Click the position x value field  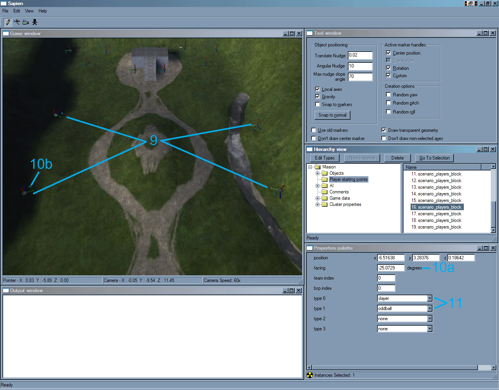click(x=391, y=258)
